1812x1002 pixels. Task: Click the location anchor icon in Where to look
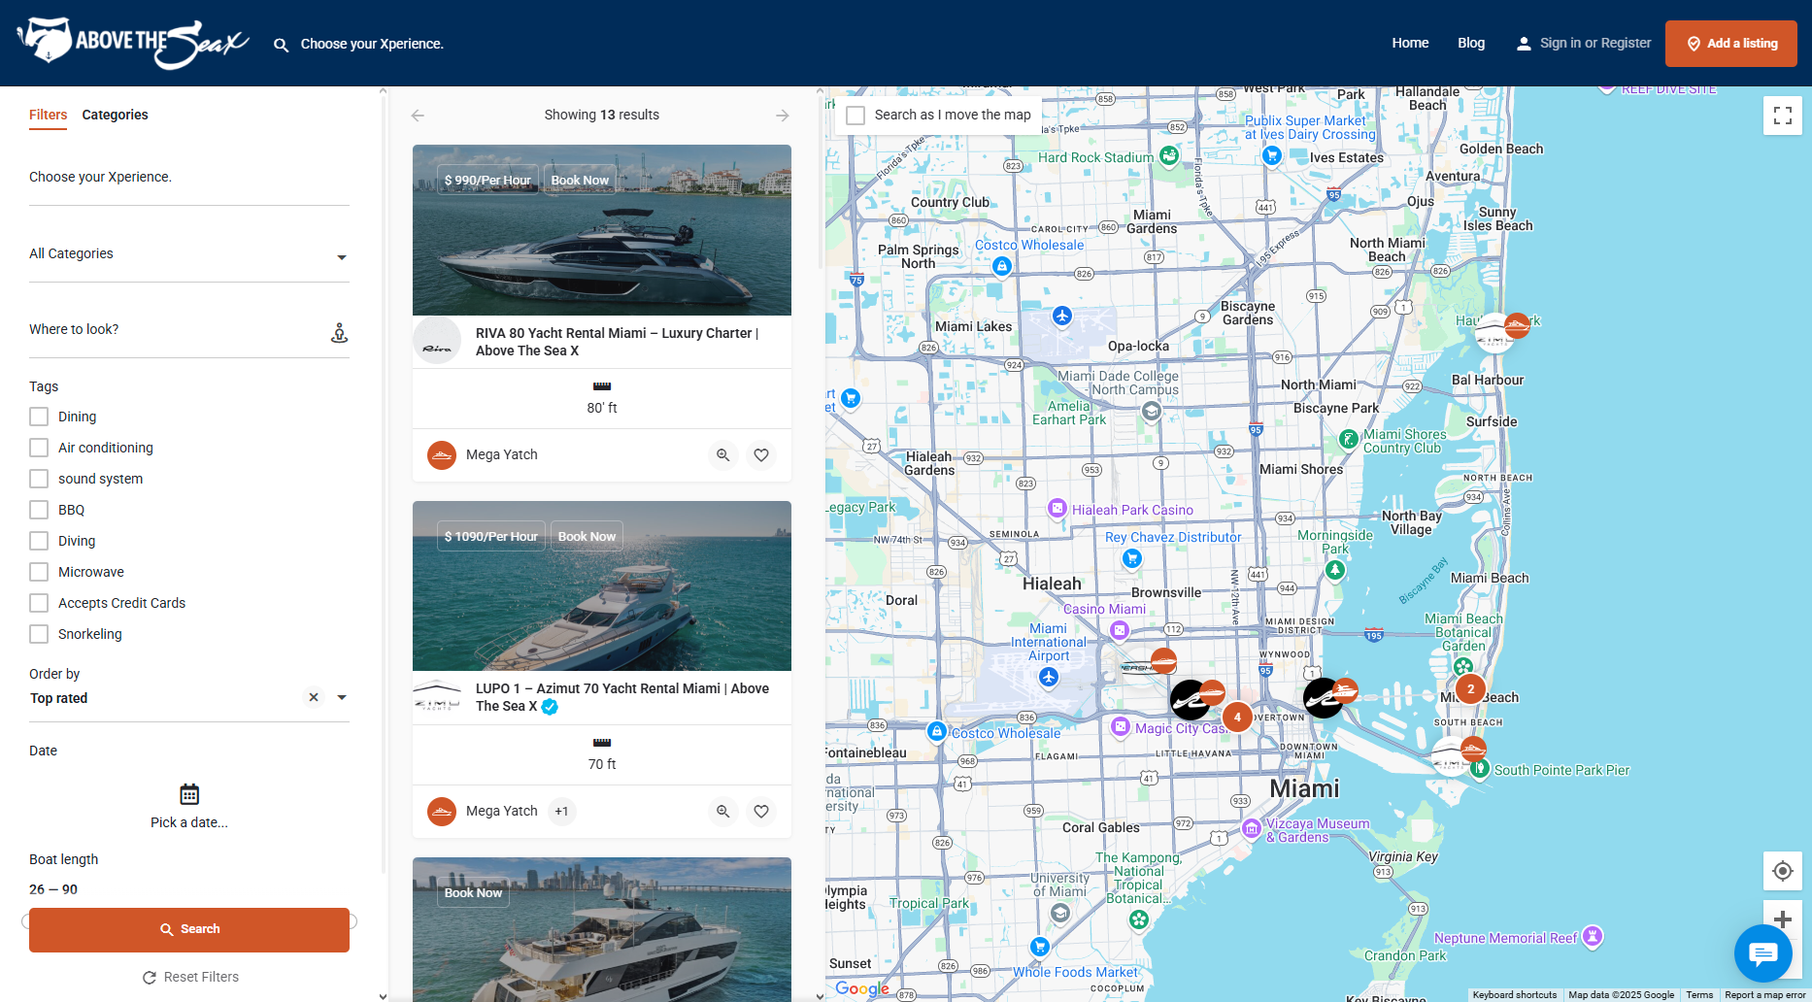[339, 333]
